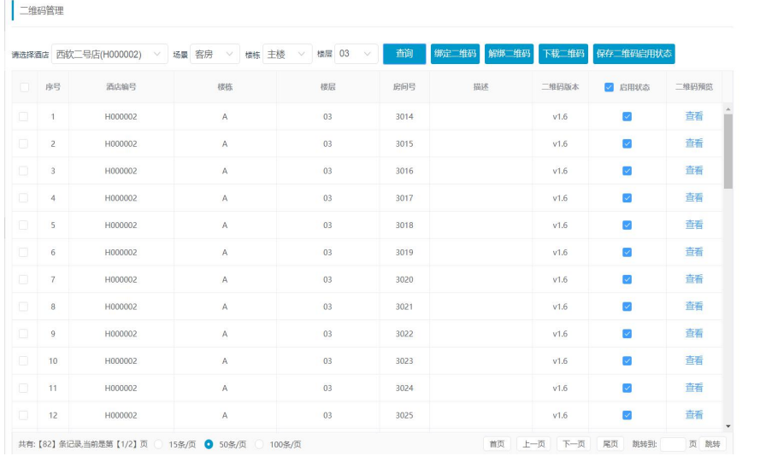Uncheck enabled status for room 3024

[627, 389]
